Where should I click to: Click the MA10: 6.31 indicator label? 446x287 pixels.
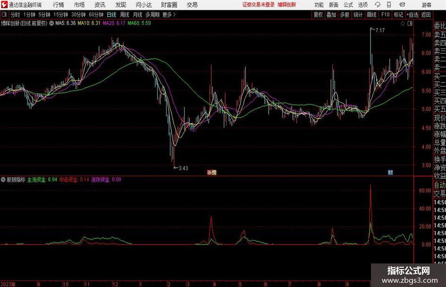click(89, 23)
